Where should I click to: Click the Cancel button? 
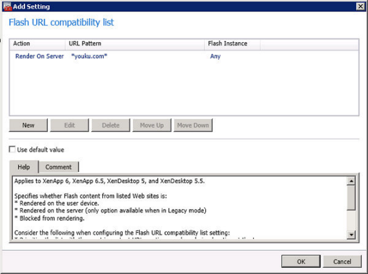click(x=342, y=261)
